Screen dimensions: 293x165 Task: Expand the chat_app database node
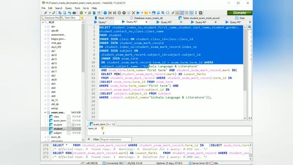45,43
